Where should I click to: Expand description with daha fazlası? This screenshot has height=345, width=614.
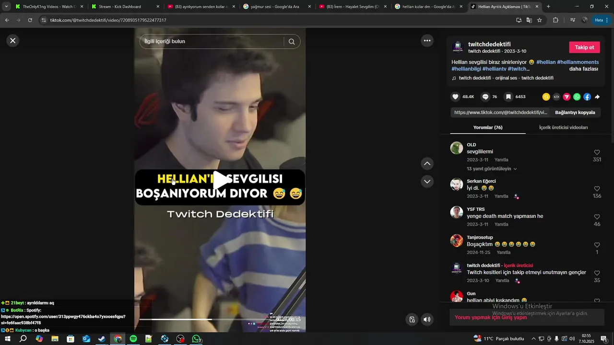583,69
